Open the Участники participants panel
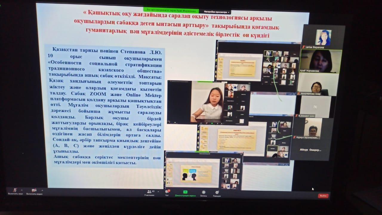The image size is (382, 215). point(149,192)
